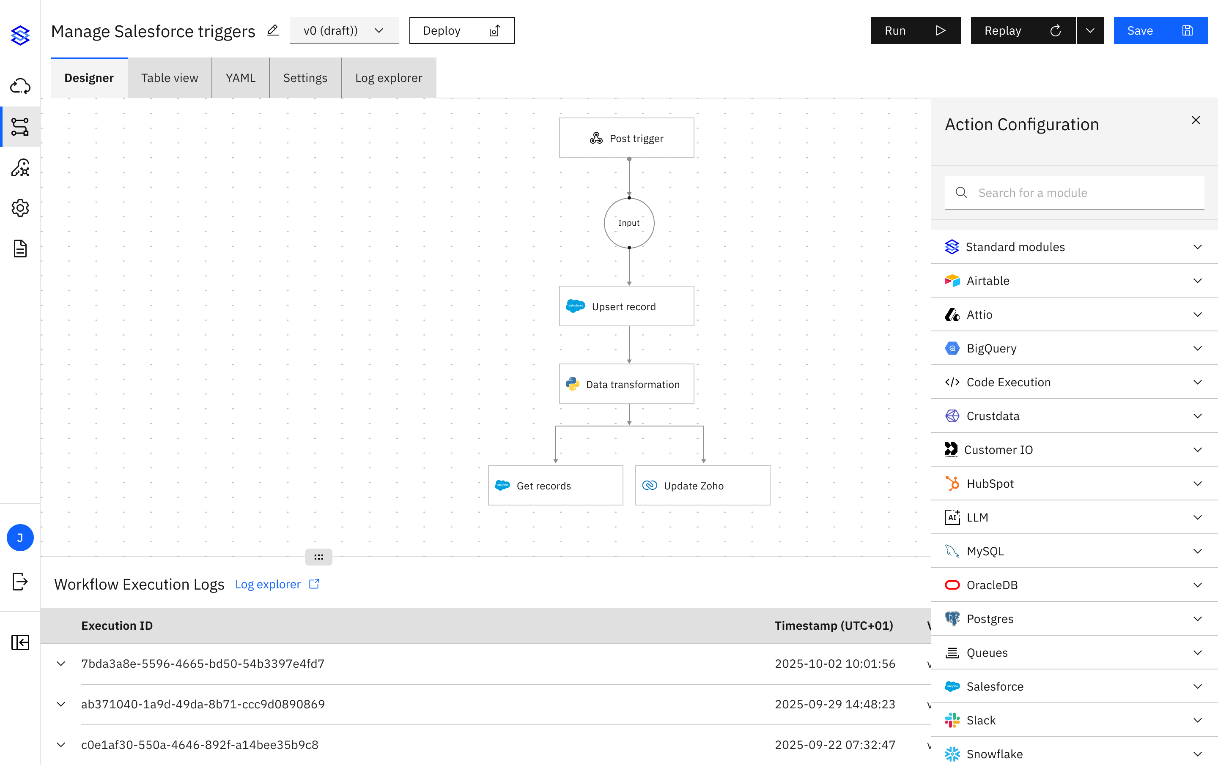Open the documentation icon in the sidebar
The width and height of the screenshot is (1218, 765).
coord(20,248)
